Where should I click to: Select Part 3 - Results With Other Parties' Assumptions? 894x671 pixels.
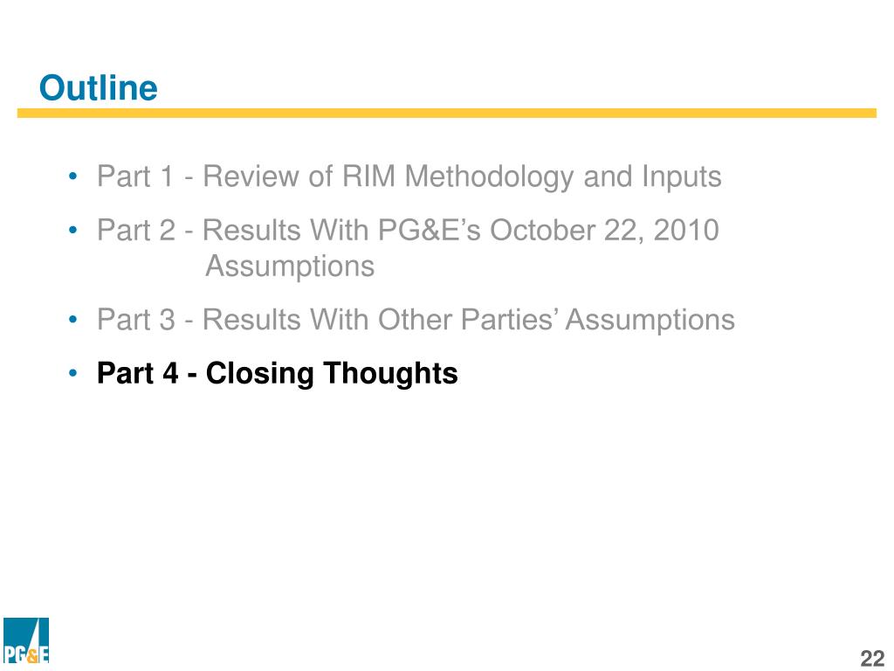[x=416, y=320]
